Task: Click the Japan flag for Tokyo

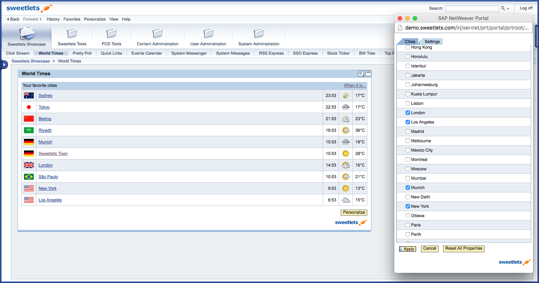Action: click(29, 107)
